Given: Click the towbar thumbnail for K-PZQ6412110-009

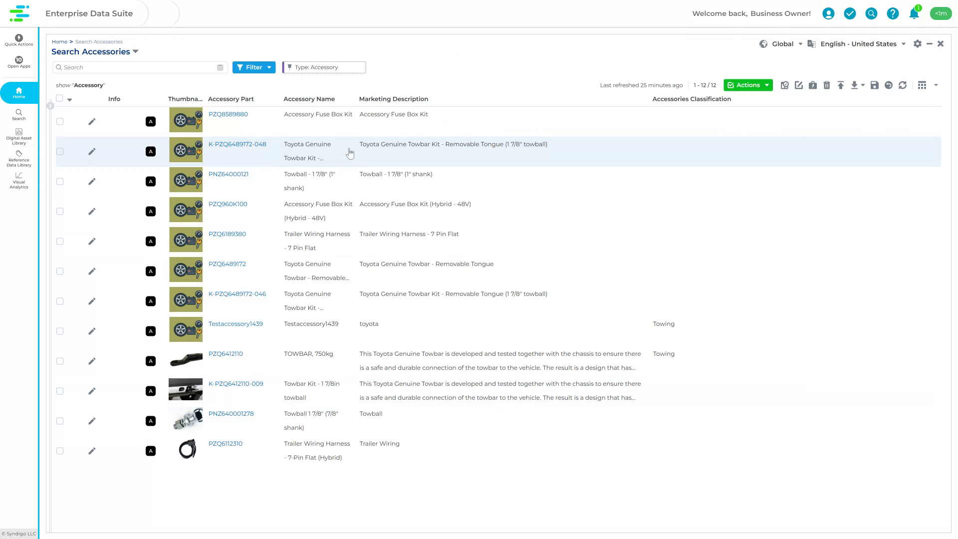Looking at the screenshot, I should 186,389.
